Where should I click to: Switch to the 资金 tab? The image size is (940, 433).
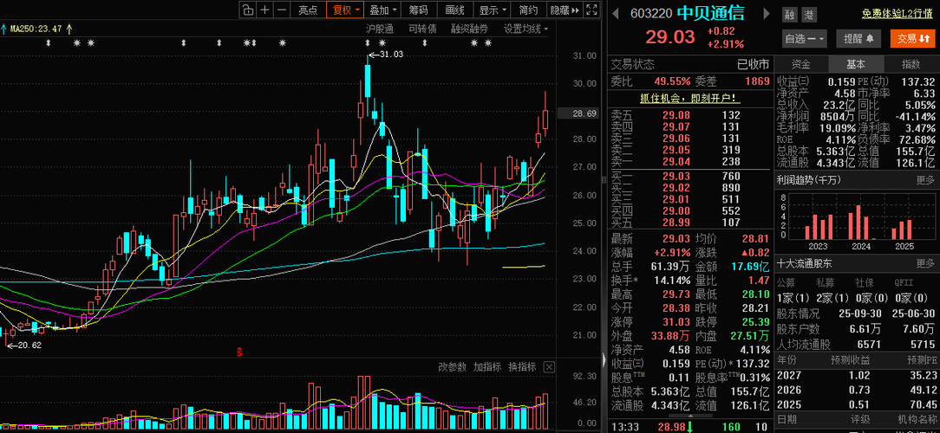(801, 64)
